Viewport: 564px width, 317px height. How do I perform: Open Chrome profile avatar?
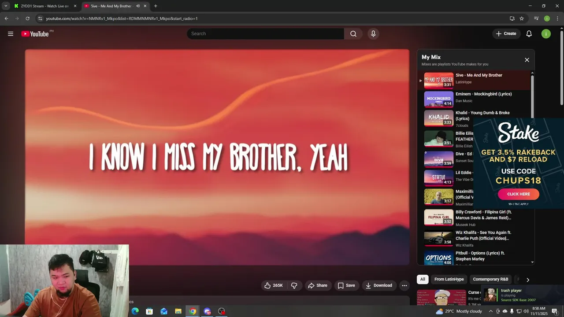tap(547, 18)
